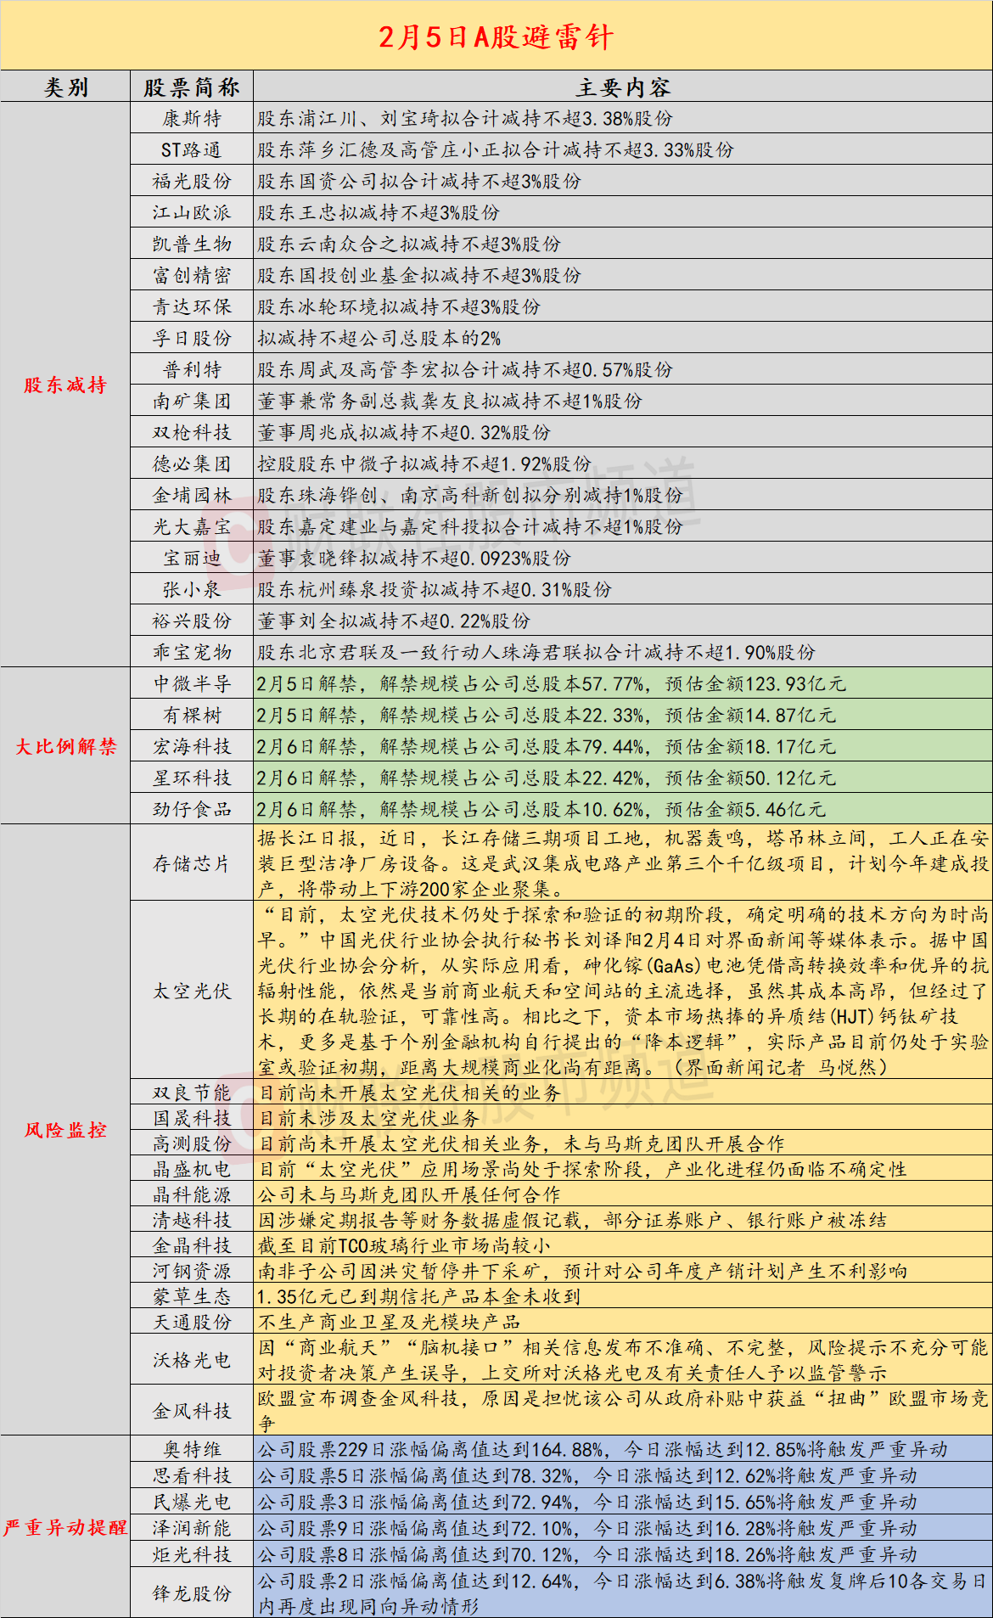Select the 股东减持 category cell

(65, 385)
